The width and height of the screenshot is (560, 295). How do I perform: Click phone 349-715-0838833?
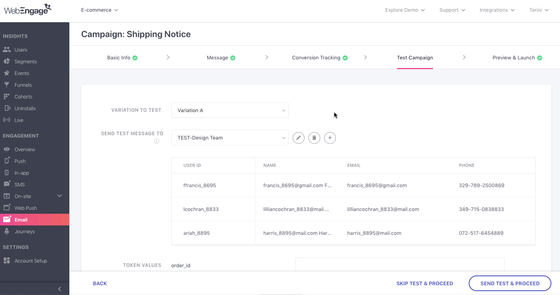click(481, 209)
